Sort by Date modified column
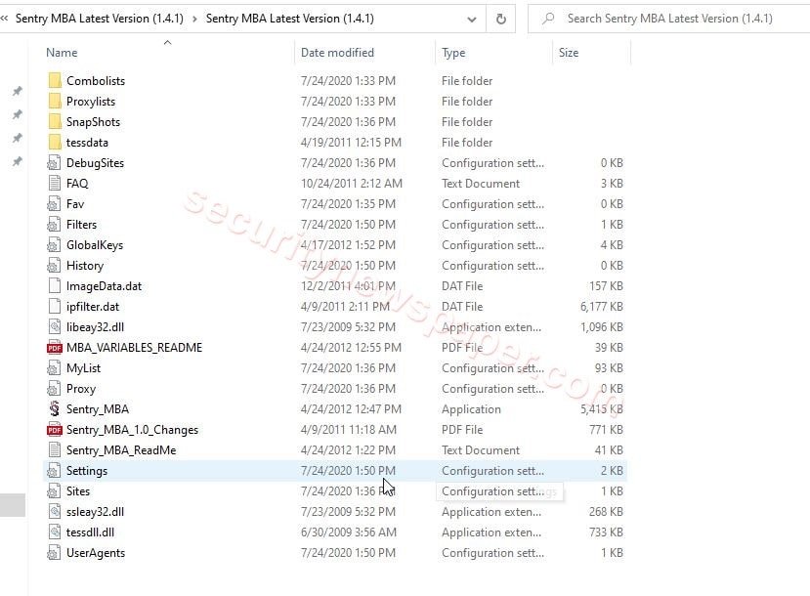Image resolution: width=810 pixels, height=596 pixels. pos(337,53)
